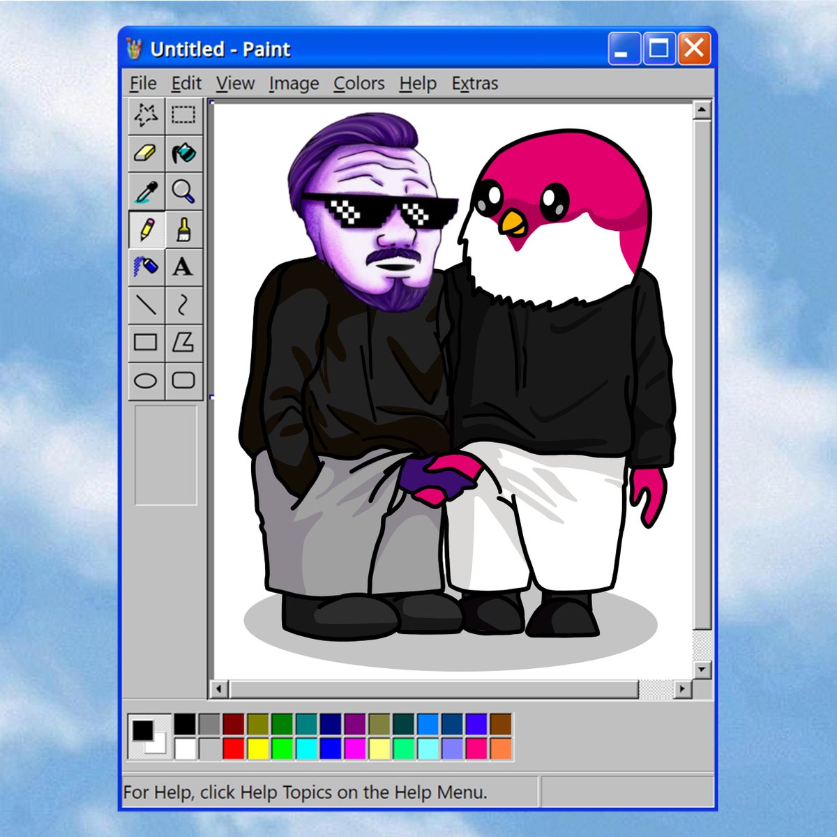This screenshot has height=837, width=837.
Task: Open the Image menu
Action: [x=294, y=83]
